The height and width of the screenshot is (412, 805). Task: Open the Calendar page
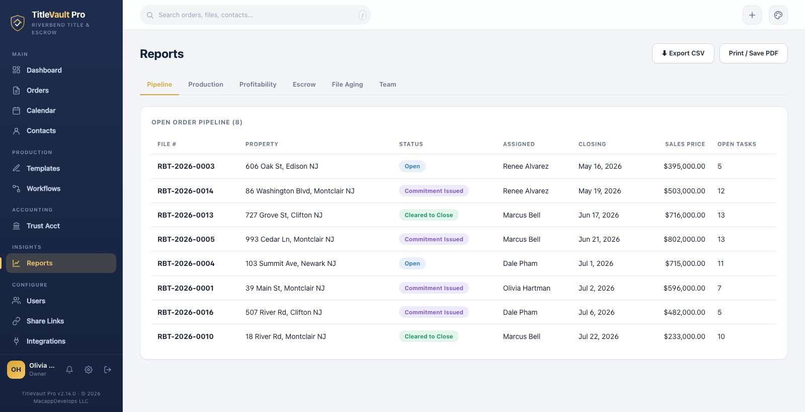click(61, 110)
